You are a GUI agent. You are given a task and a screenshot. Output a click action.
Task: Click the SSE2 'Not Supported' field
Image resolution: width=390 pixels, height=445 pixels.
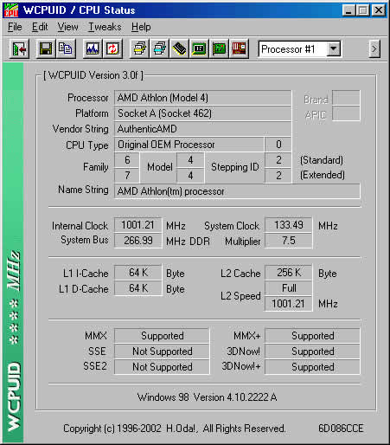pyautogui.click(x=162, y=367)
